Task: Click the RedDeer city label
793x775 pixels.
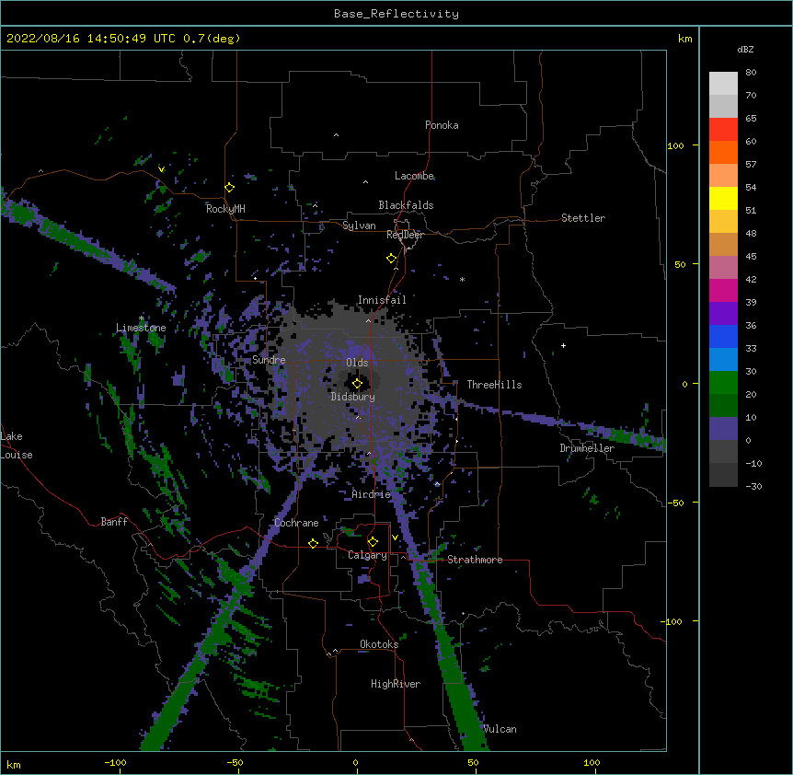Action: 405,235
